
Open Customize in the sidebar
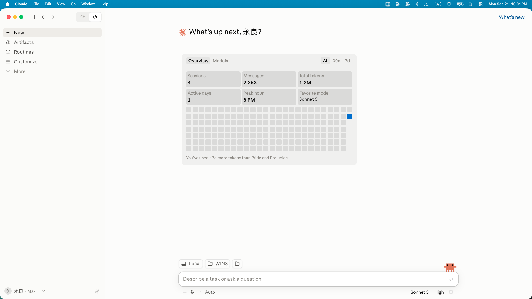tap(52, 62)
